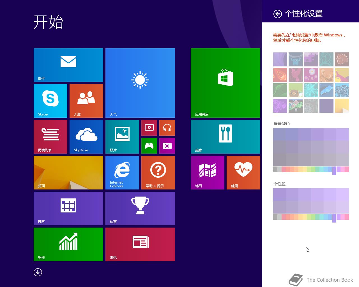Image resolution: width=359 pixels, height=287 pixels.
Task: Open the 财经 Finance tile
Action: tap(68, 244)
